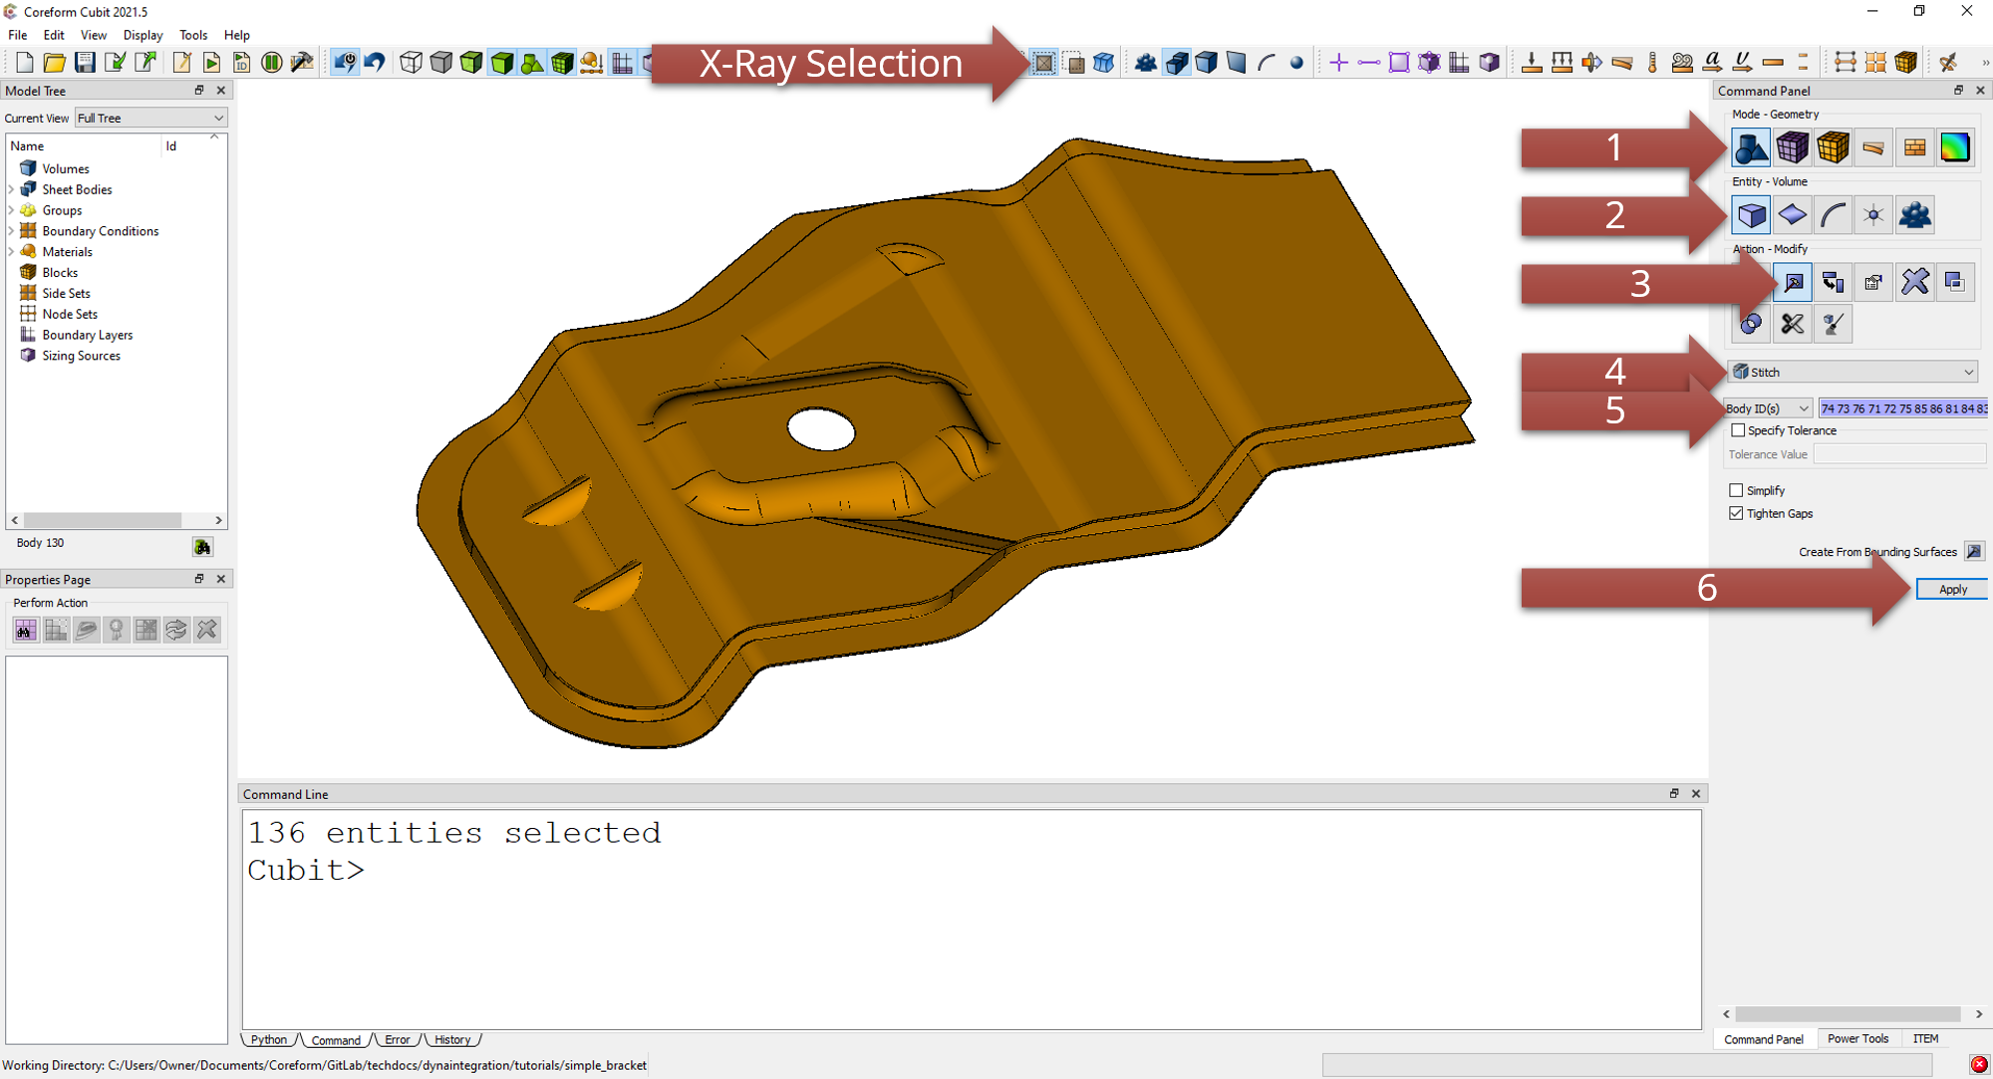Select the Geometry mode icon
The height and width of the screenshot is (1079, 1993).
tap(1751, 147)
